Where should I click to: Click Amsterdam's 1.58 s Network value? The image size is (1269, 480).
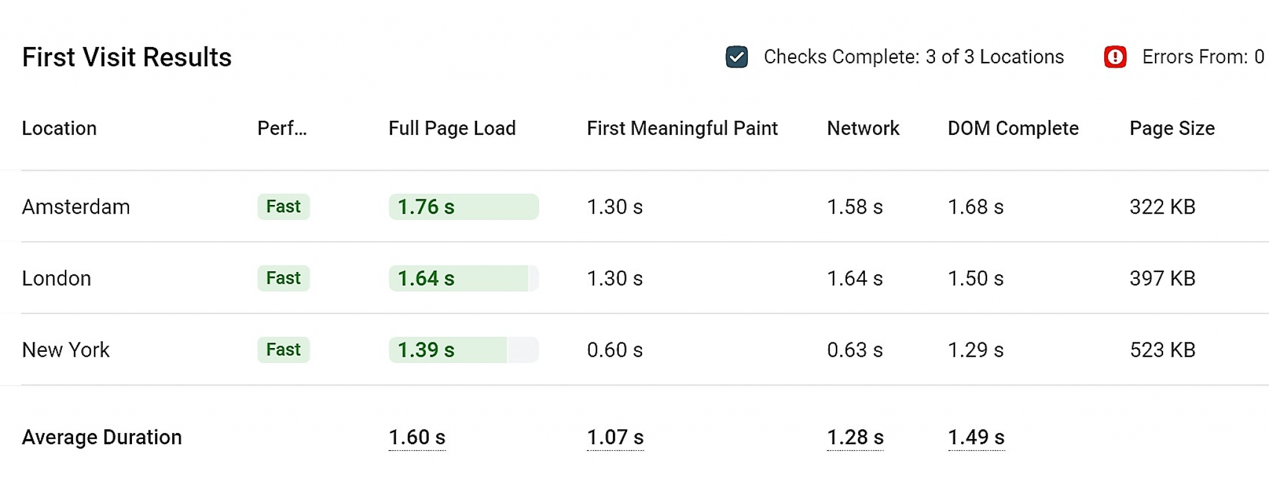coord(855,207)
